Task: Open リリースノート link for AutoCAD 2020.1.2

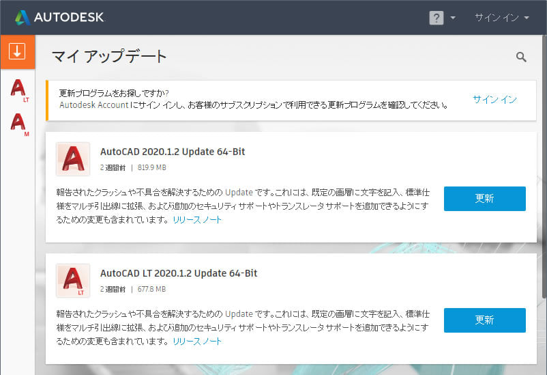Action: [197, 220]
